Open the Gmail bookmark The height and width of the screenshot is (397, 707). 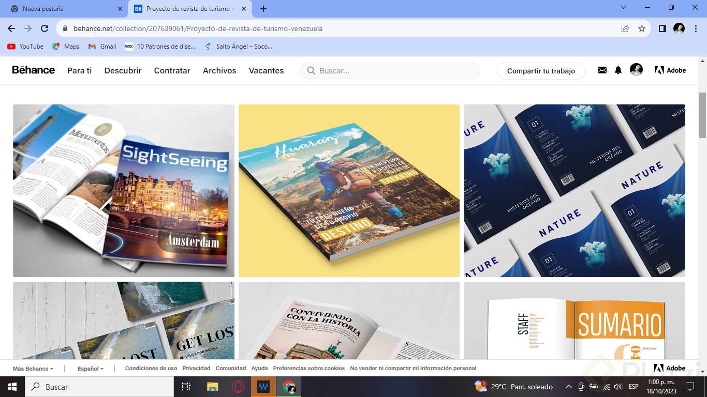102,47
